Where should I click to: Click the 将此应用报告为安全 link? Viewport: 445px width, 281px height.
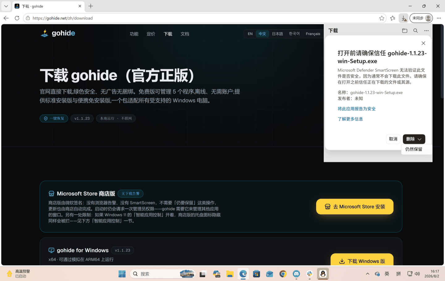pyautogui.click(x=357, y=109)
